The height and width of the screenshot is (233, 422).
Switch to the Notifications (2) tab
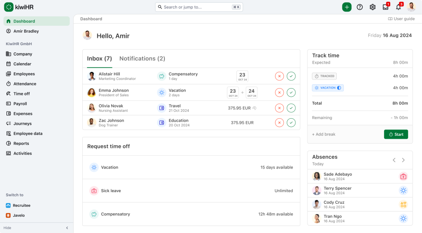pos(142,58)
